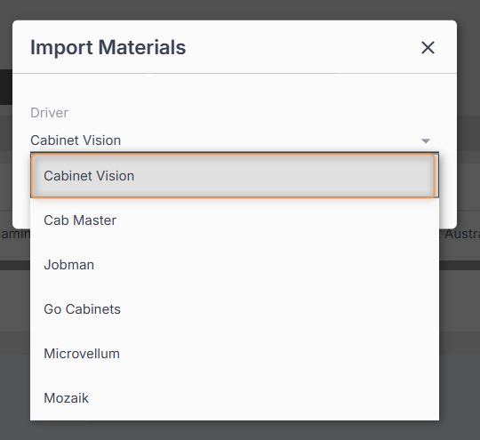Screen dimensions: 480x440
Task: Open the Driver dropdown arrow
Action: pos(426,140)
